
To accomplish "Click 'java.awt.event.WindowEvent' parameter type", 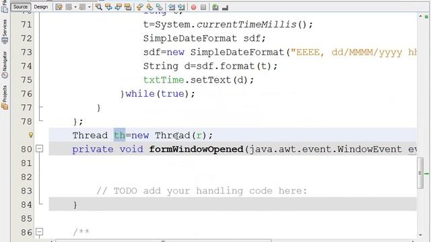I will (x=325, y=149).
